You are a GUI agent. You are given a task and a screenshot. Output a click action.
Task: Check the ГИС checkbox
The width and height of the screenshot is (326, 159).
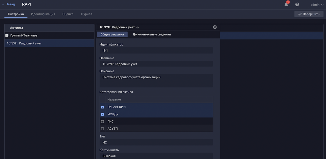pyautogui.click(x=102, y=122)
